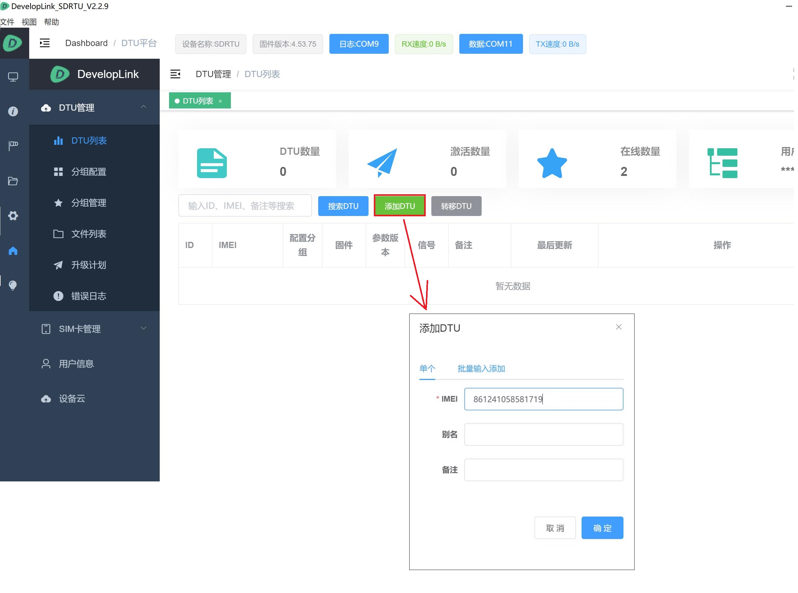Click the 最后更新 column header
The width and height of the screenshot is (798, 593).
tap(554, 245)
